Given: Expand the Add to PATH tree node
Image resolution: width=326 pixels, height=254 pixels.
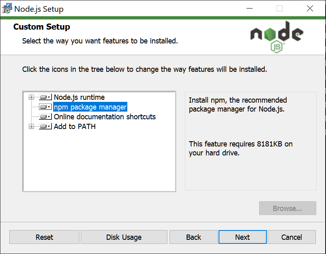Looking at the screenshot, I should (32, 126).
